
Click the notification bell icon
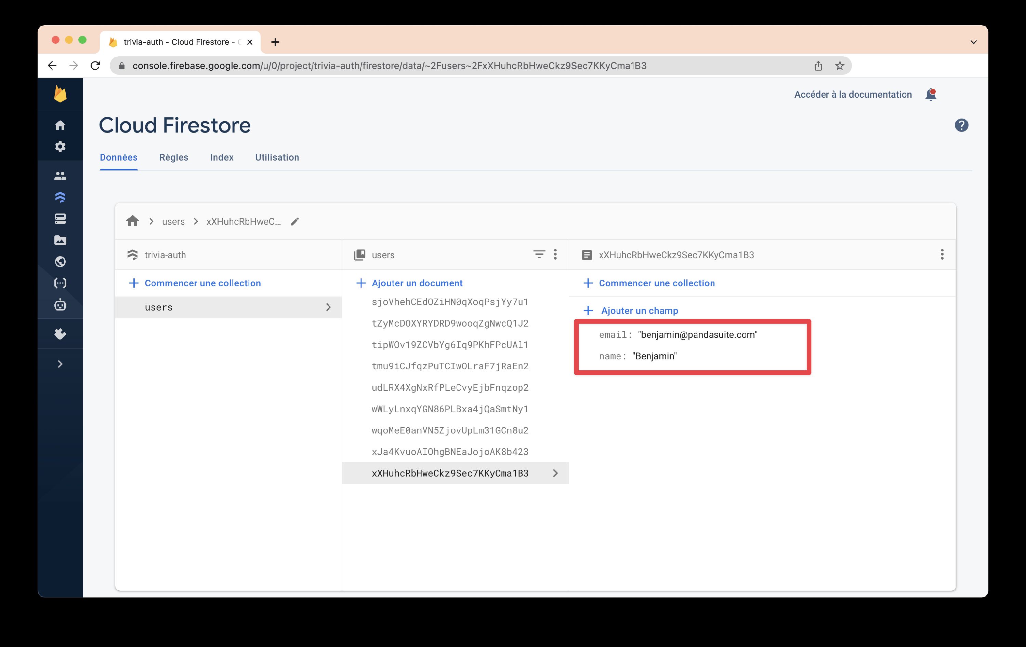coord(931,95)
